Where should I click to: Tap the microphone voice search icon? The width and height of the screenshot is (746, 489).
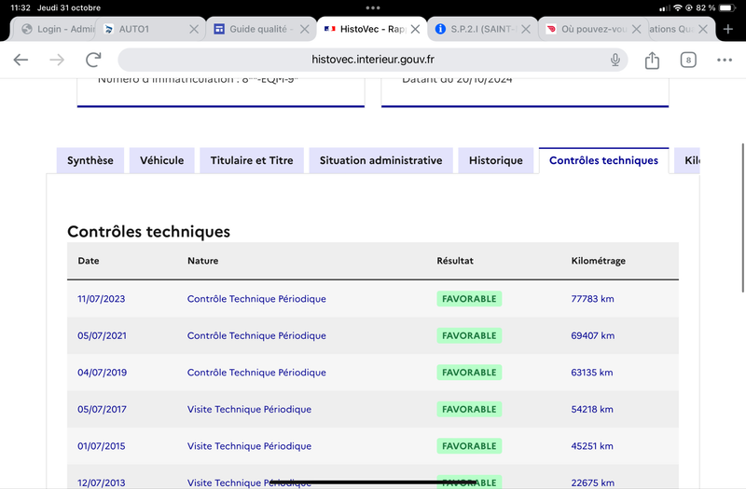coord(615,60)
